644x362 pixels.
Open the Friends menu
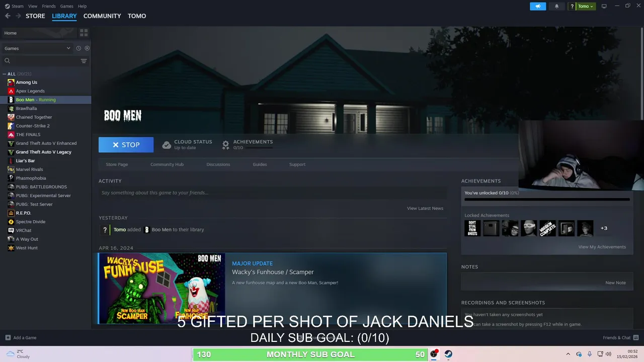(x=49, y=6)
